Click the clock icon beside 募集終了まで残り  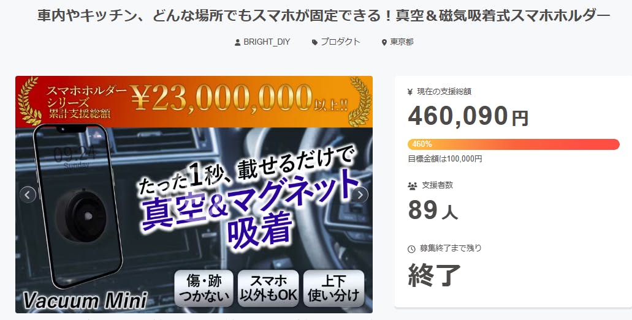tap(411, 249)
